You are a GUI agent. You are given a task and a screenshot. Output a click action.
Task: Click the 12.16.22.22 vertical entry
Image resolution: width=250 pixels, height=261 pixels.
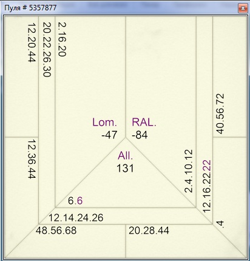(x=207, y=186)
